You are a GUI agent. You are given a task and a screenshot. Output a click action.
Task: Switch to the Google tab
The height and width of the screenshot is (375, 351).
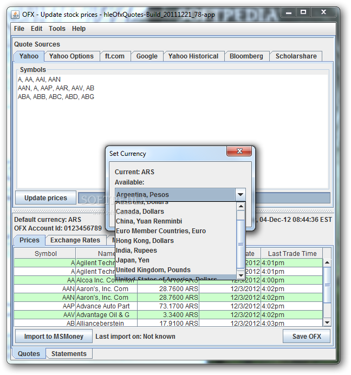[x=147, y=56]
